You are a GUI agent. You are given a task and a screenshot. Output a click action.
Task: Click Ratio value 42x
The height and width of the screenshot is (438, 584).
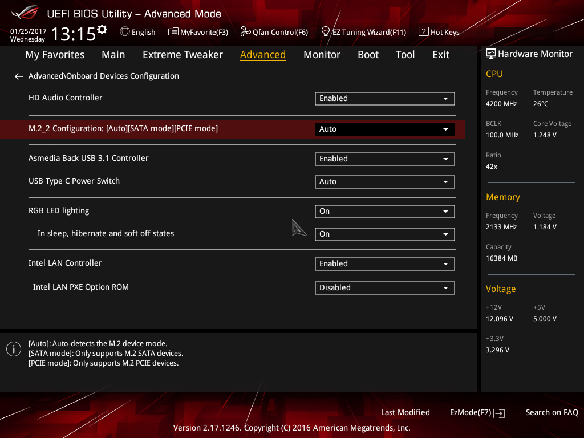click(491, 167)
